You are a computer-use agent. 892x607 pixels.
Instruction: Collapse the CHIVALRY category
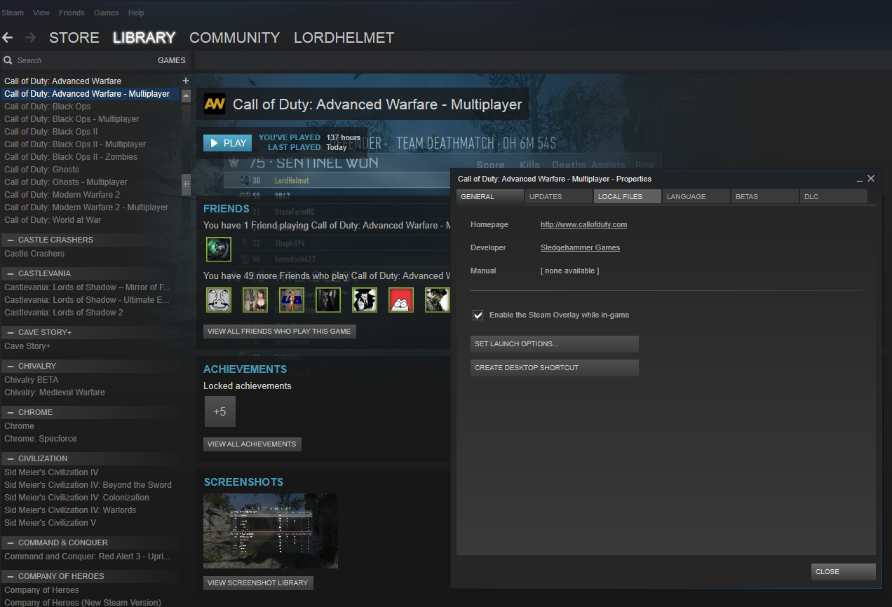pos(11,366)
